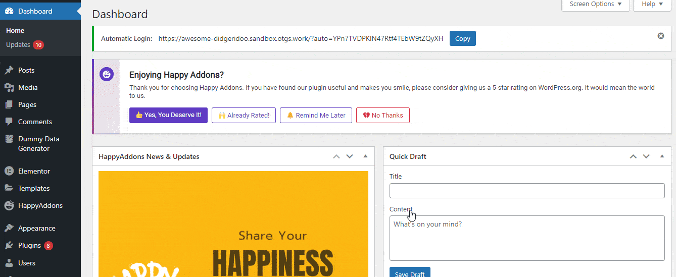Click the Appearance paintbrush icon
This screenshot has height=277, width=676.
point(9,228)
